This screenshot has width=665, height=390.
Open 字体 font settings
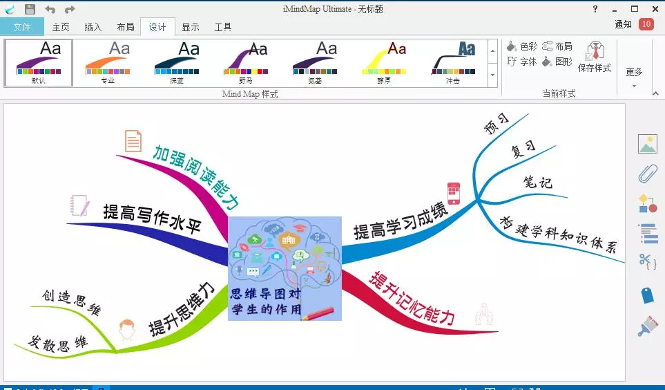(x=521, y=62)
